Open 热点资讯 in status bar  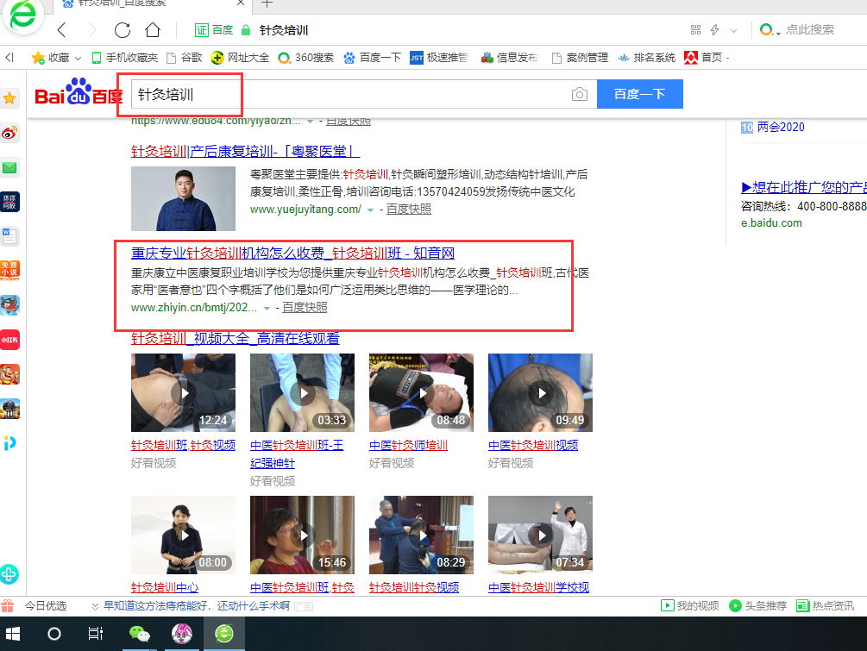coord(825,605)
